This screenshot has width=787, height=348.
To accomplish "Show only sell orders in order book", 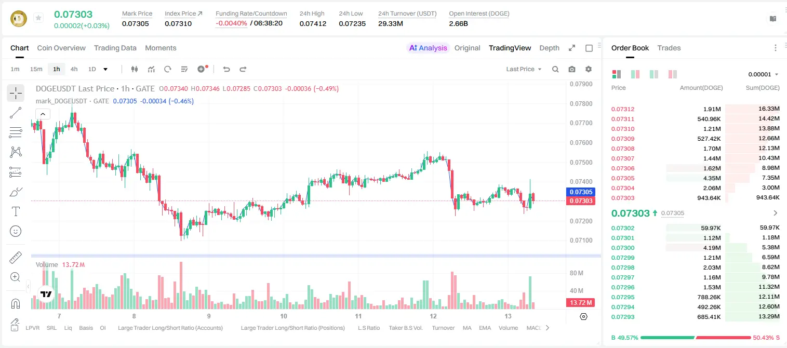I will [x=673, y=74].
